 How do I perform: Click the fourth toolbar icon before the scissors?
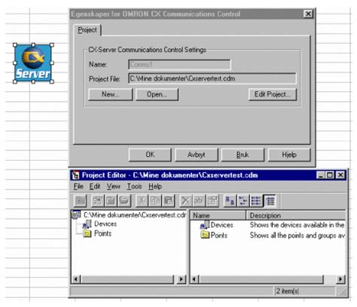point(124,201)
